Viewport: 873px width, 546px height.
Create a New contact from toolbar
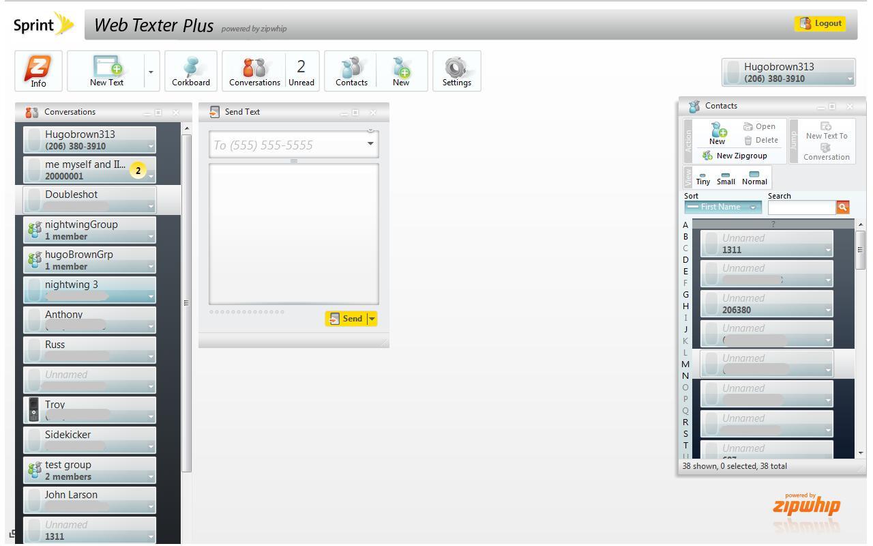click(401, 71)
